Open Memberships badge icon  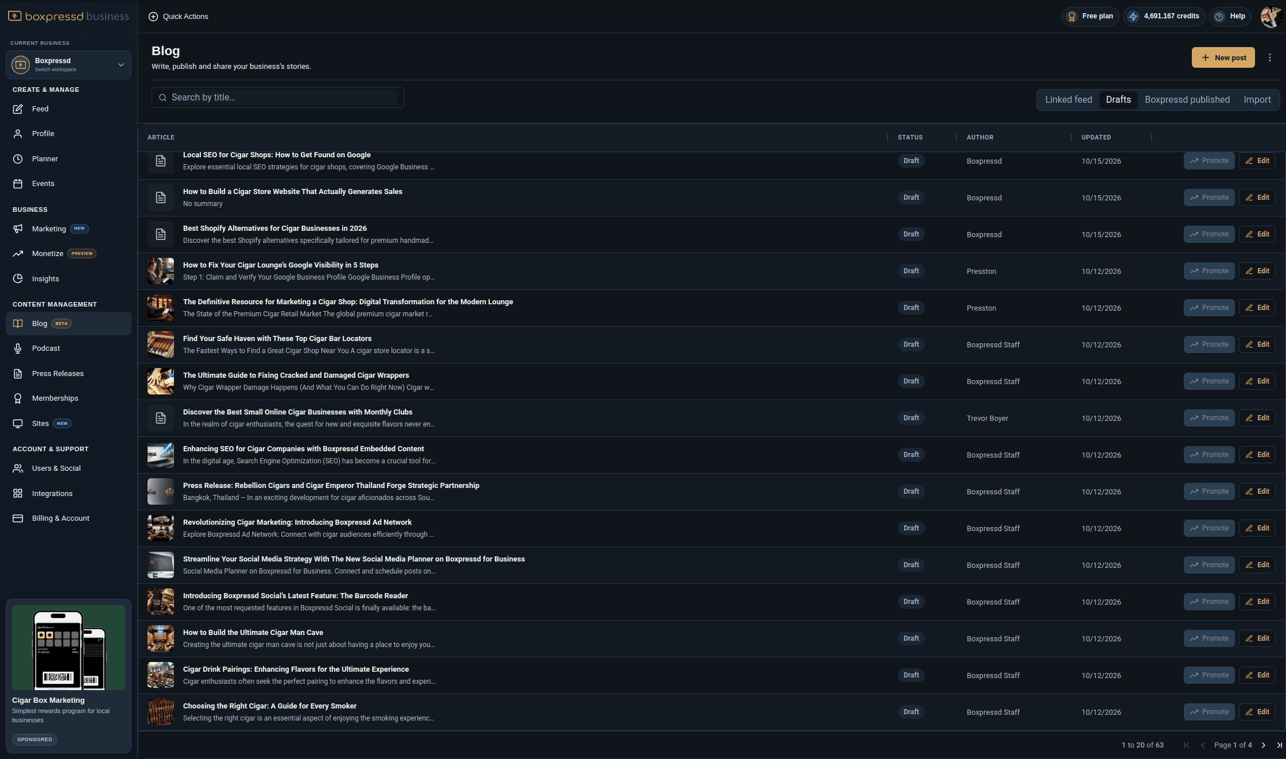[18, 398]
